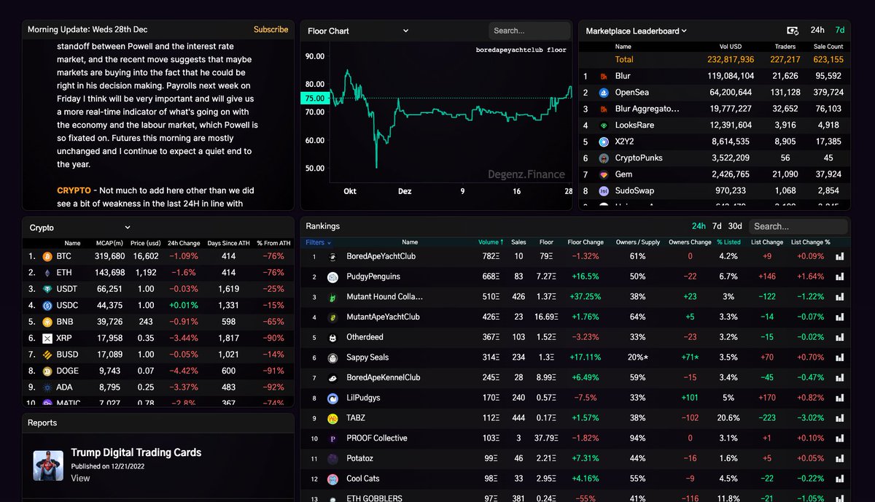The width and height of the screenshot is (875, 502).
Task: Switch leaderboard to 24h timeframe
Action: [817, 31]
